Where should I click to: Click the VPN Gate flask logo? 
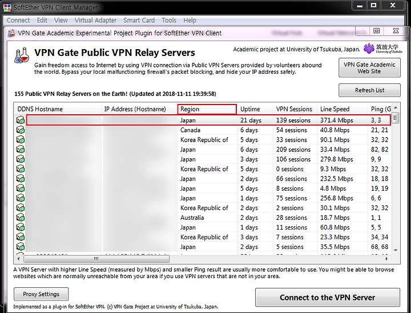[x=22, y=55]
